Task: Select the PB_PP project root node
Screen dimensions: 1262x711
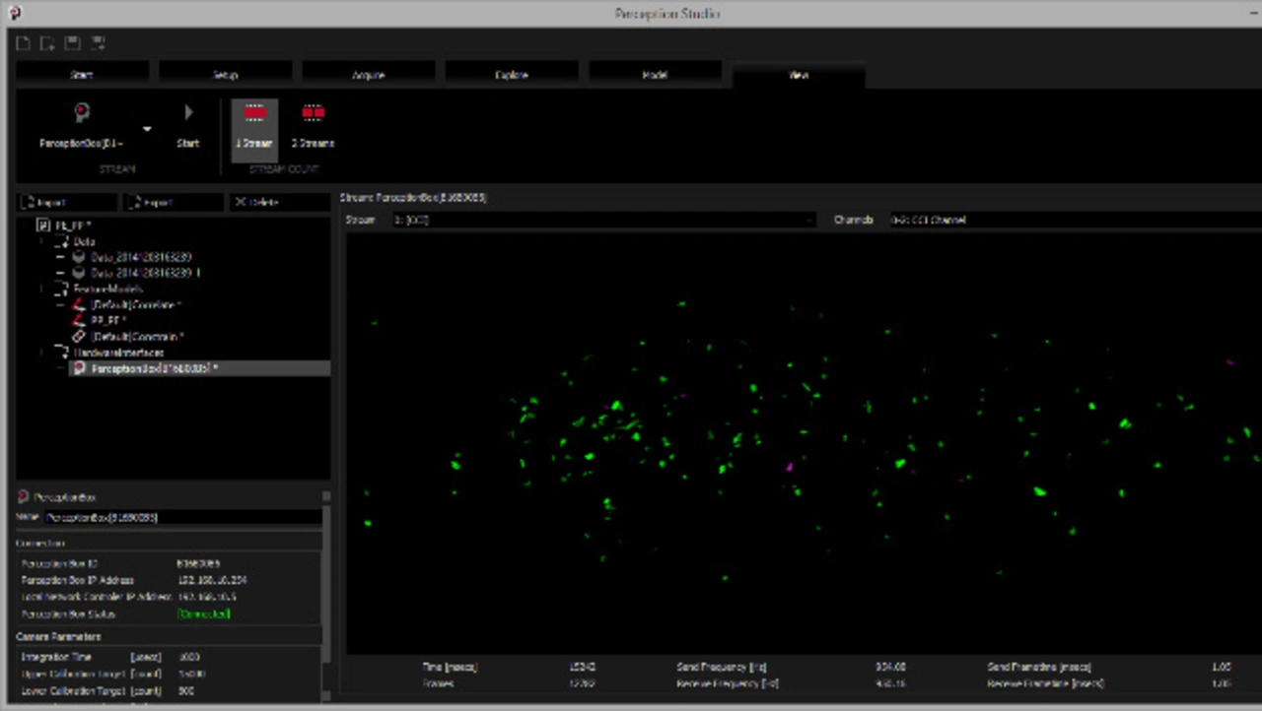Action: (x=73, y=226)
